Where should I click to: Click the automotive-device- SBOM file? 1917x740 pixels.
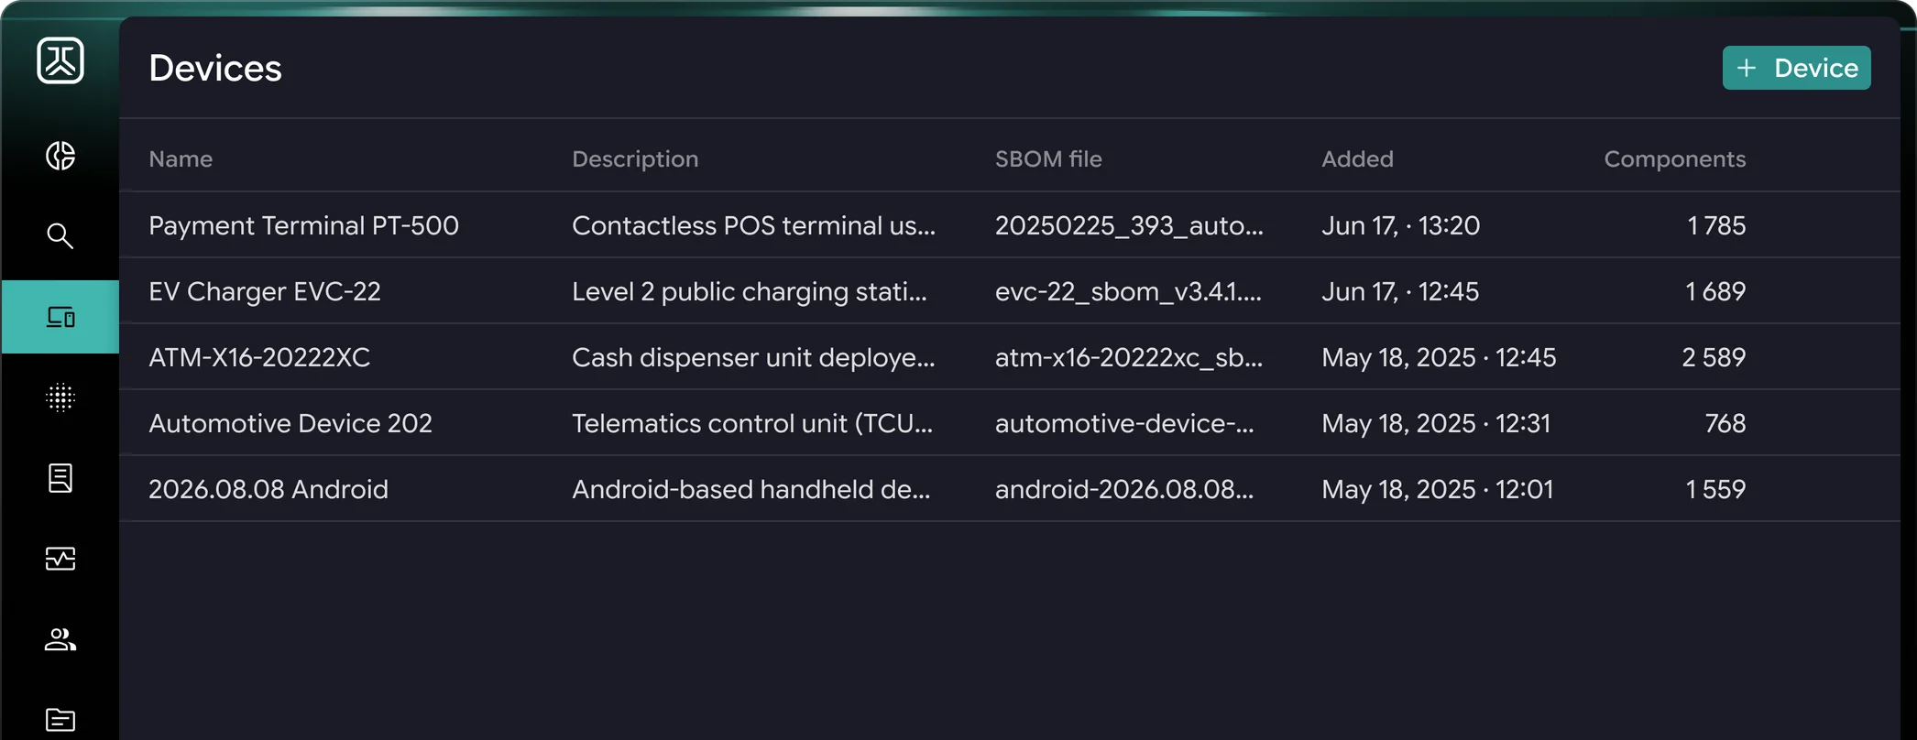tap(1124, 423)
